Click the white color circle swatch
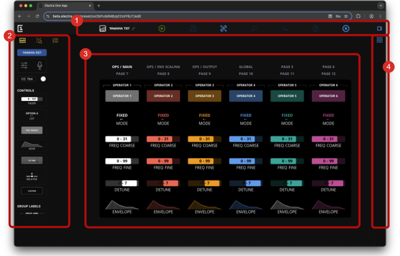Screen dimensions: 400x256 [43, 79]
